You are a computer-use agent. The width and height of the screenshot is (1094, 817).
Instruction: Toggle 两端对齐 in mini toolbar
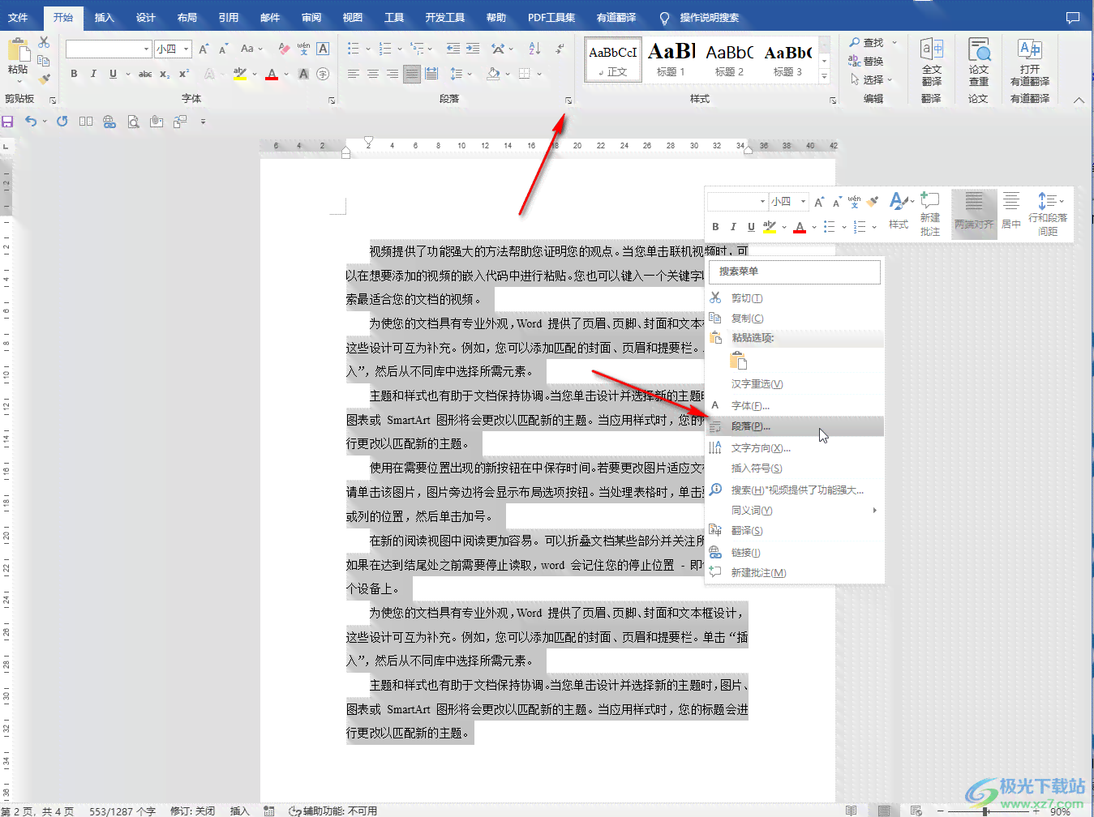[974, 214]
